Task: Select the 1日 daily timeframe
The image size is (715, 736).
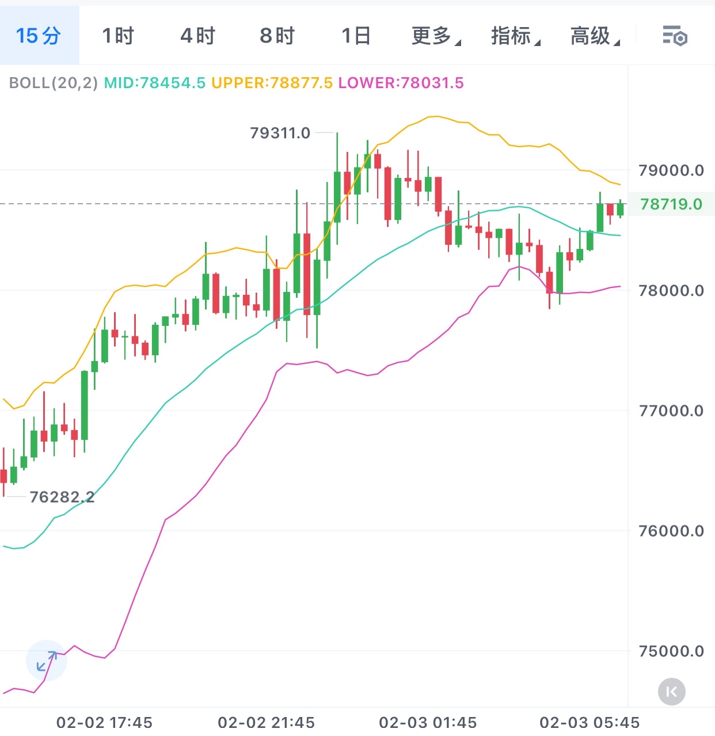Action: [x=356, y=36]
